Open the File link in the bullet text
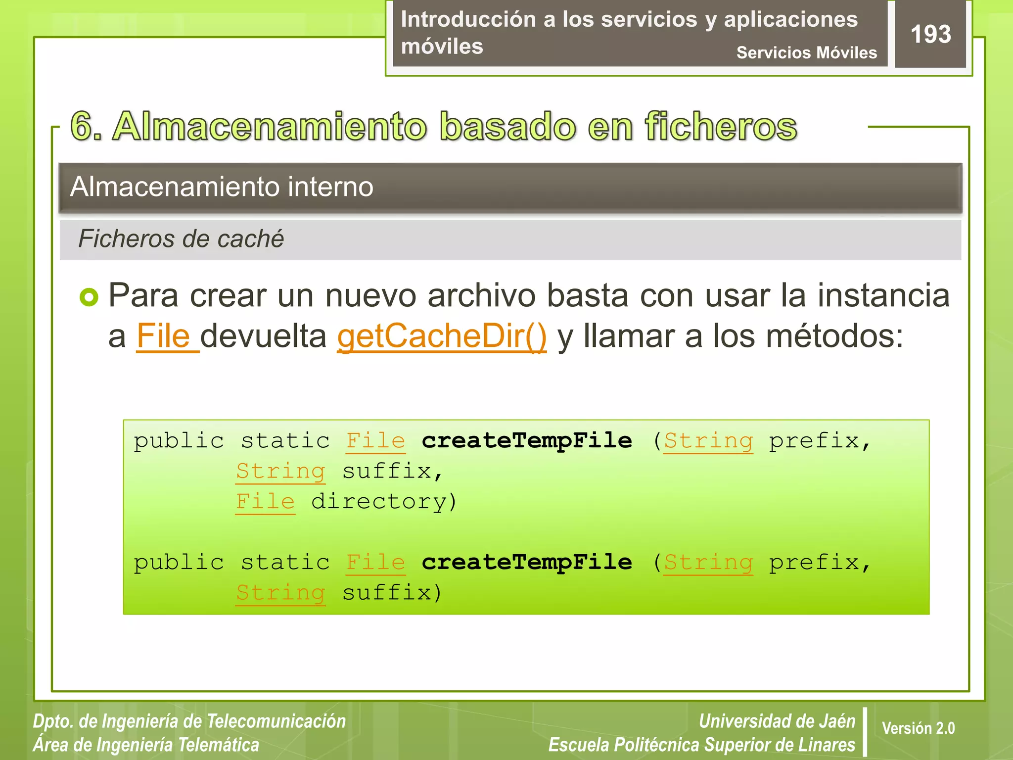Image resolution: width=1013 pixels, height=760 pixels. point(168,336)
